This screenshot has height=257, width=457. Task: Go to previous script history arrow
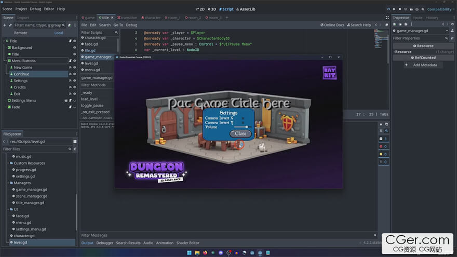click(x=376, y=25)
